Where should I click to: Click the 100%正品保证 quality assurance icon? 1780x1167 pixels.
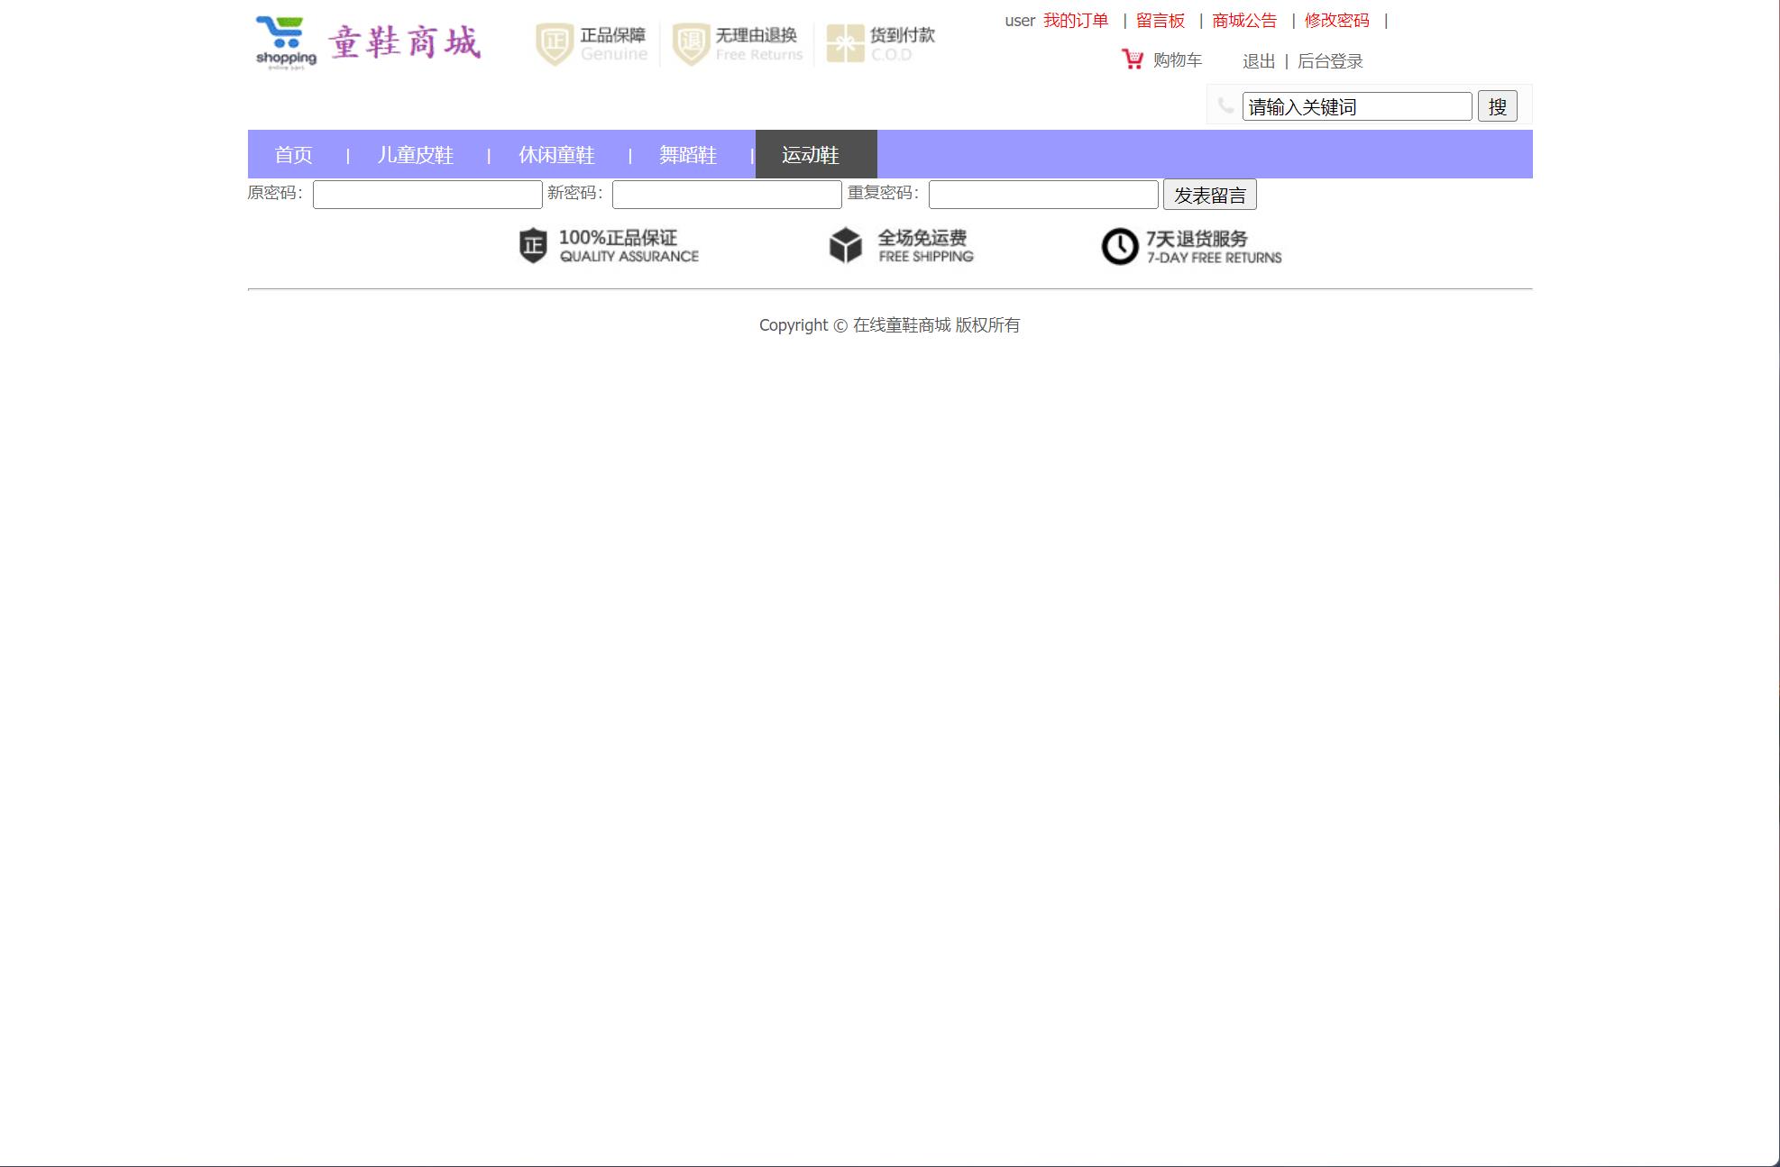(x=532, y=245)
